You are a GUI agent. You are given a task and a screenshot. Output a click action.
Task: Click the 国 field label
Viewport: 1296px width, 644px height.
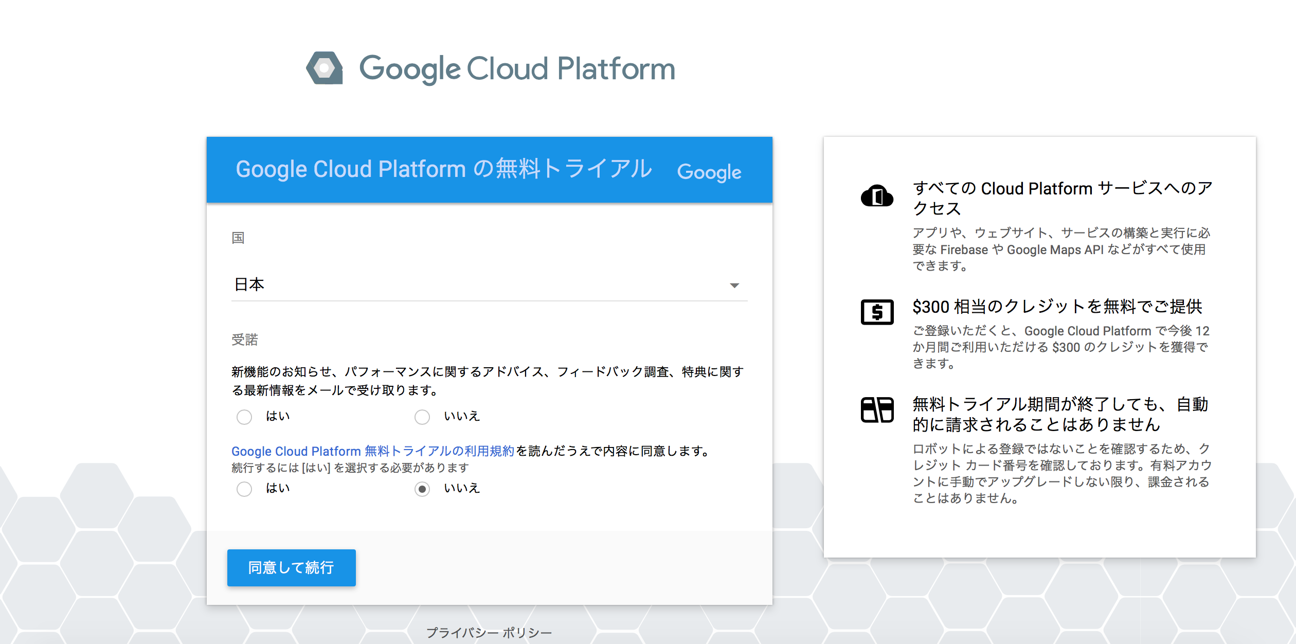pyautogui.click(x=238, y=238)
